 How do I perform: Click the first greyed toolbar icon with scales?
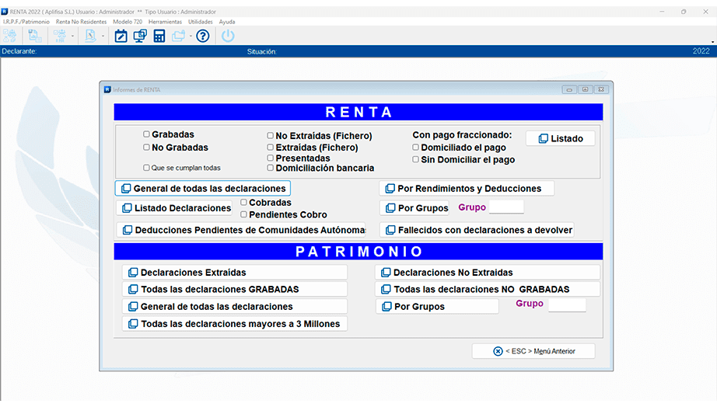9,36
